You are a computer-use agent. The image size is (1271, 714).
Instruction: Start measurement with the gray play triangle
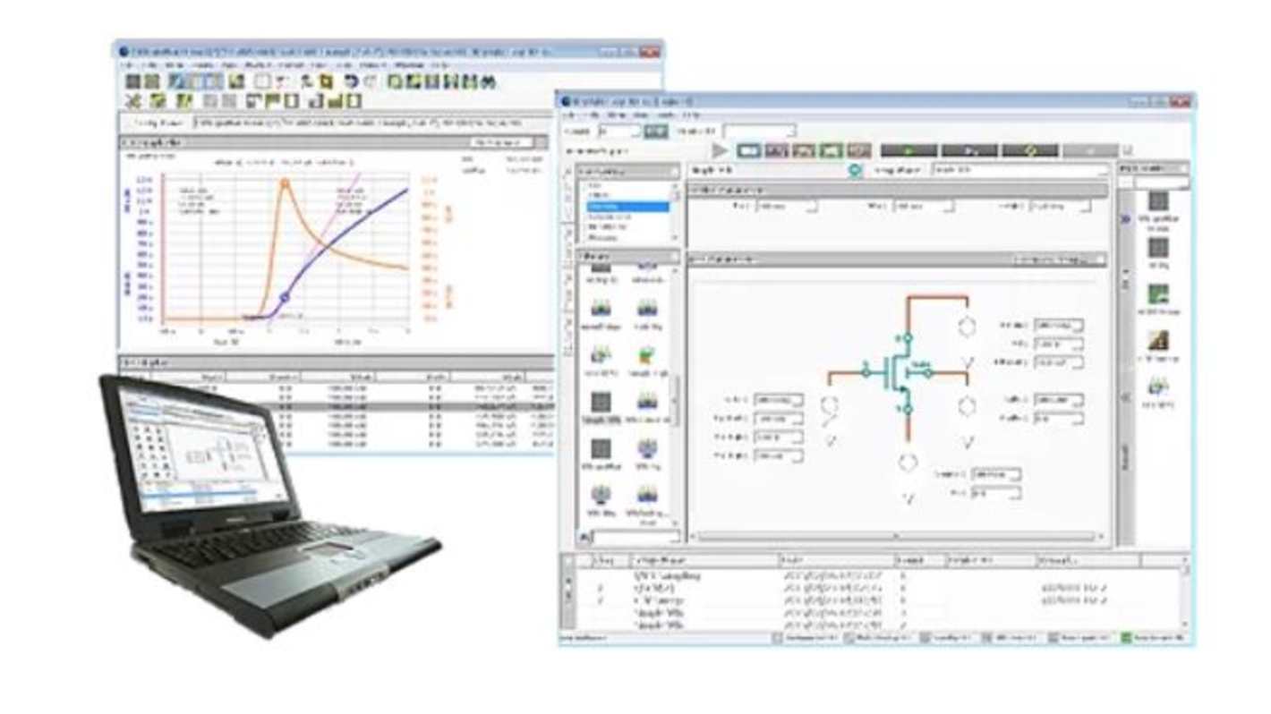(x=719, y=151)
